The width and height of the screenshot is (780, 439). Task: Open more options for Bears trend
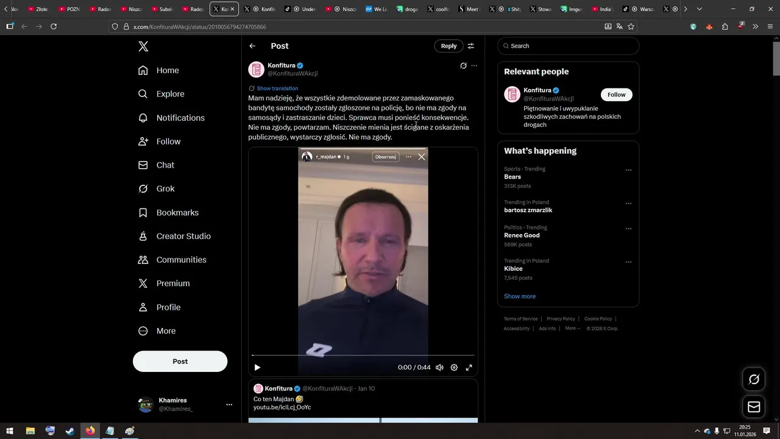[628, 170]
